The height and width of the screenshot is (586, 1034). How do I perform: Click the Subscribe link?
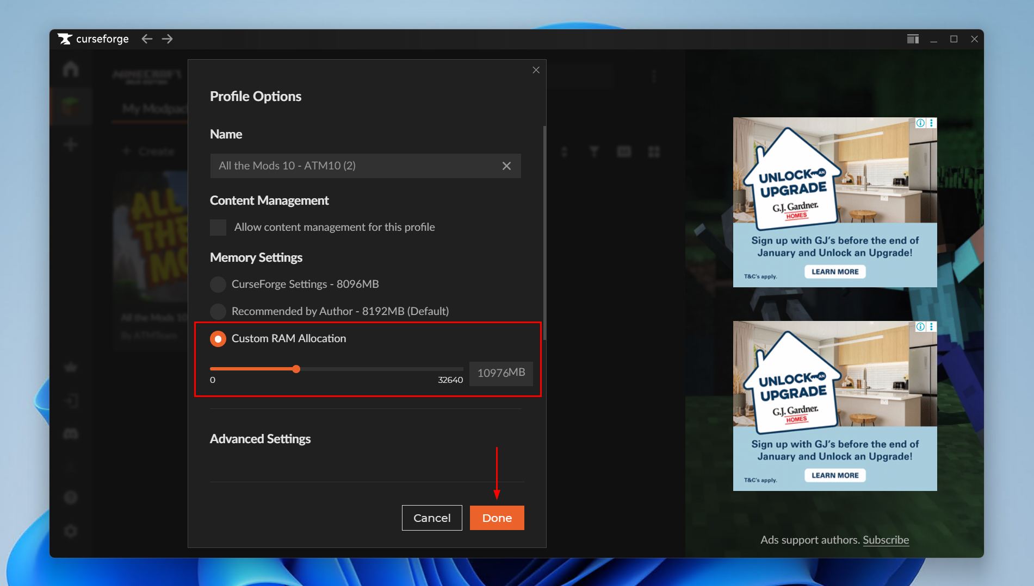point(886,540)
